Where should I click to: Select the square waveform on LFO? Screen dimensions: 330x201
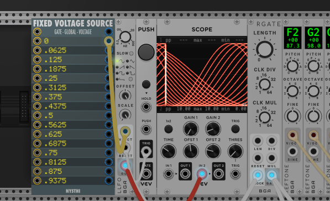tap(117, 73)
